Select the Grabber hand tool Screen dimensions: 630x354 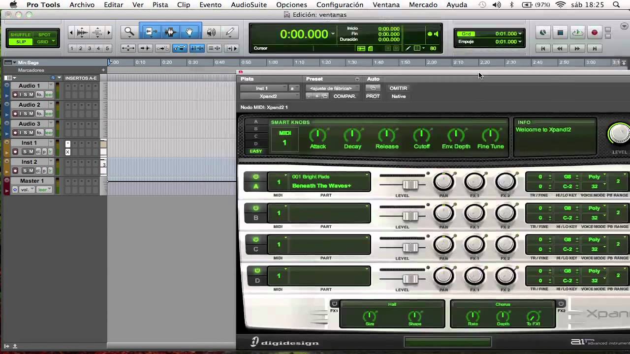pyautogui.click(x=190, y=32)
